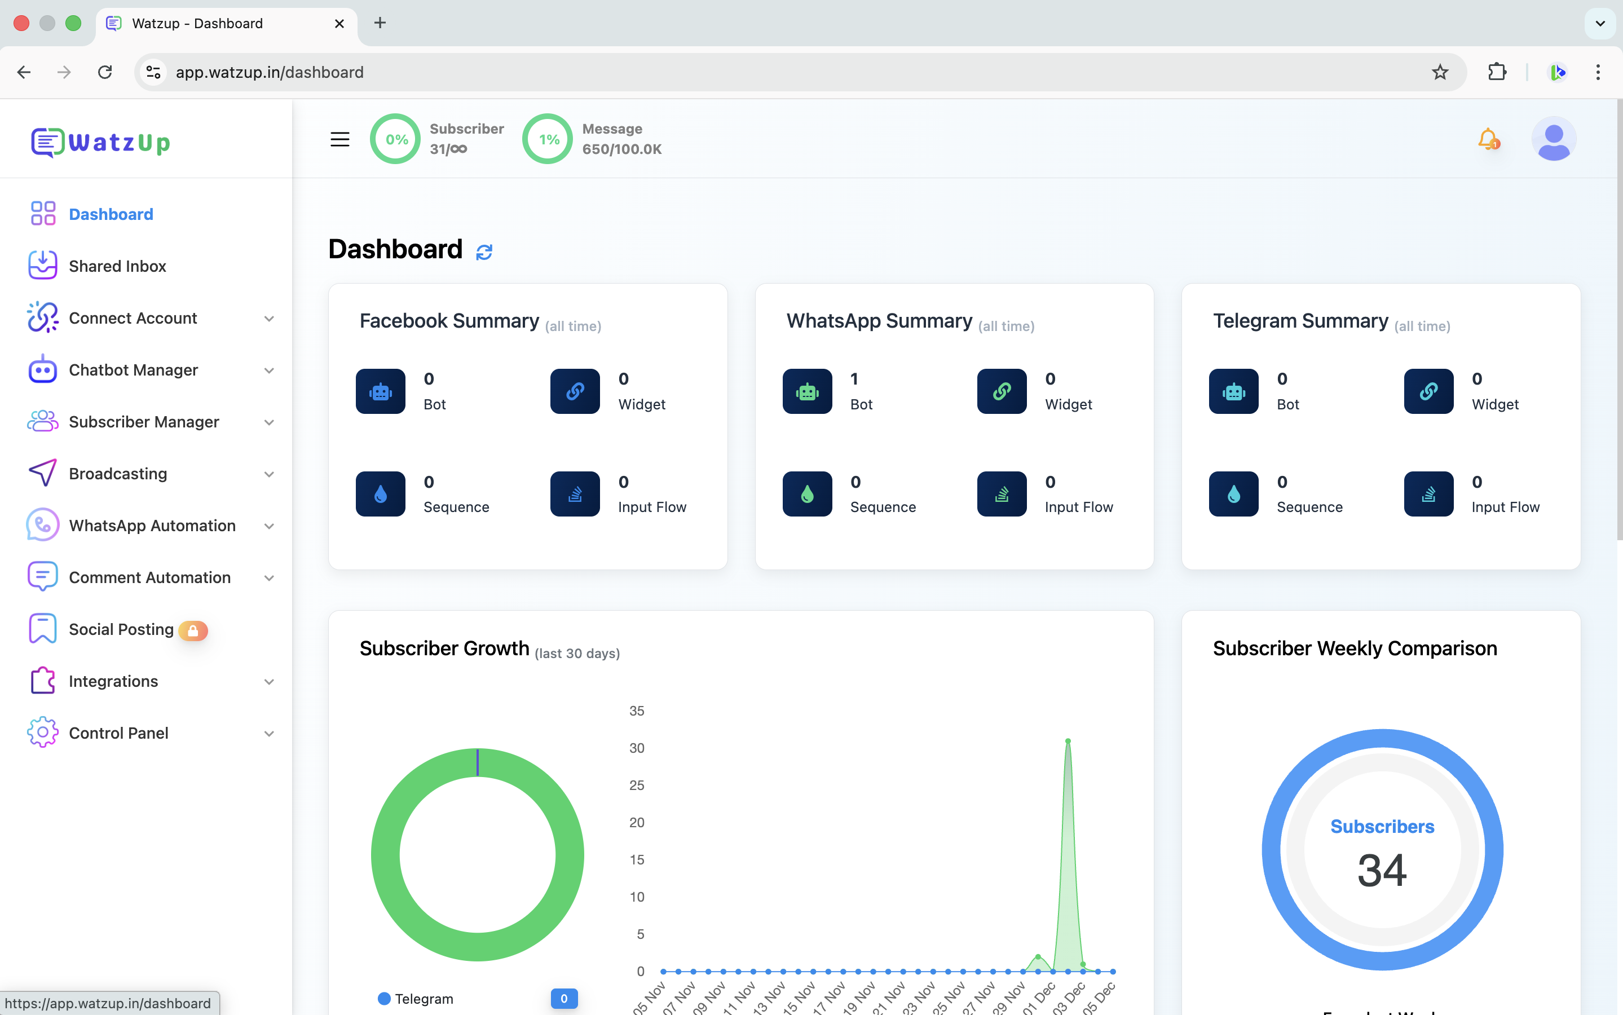Viewport: 1623px width, 1015px height.
Task: Click the Social Posting lock badge
Action: pyautogui.click(x=193, y=630)
